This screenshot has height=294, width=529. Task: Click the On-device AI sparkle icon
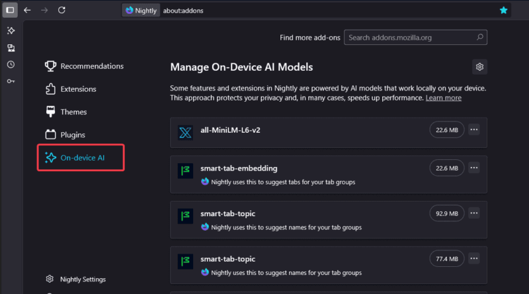[51, 157]
